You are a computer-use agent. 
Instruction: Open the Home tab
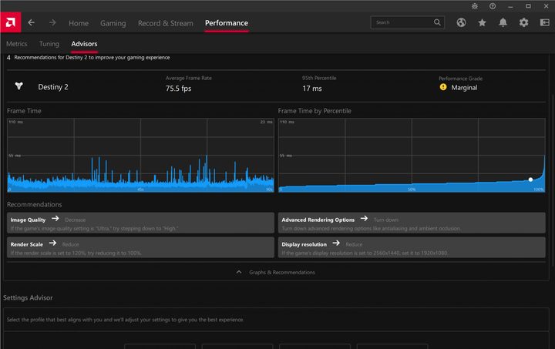pyautogui.click(x=79, y=23)
